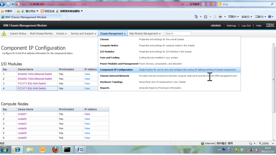276x155 pixels.
Task: View IP address for node06
Action: click(87, 138)
